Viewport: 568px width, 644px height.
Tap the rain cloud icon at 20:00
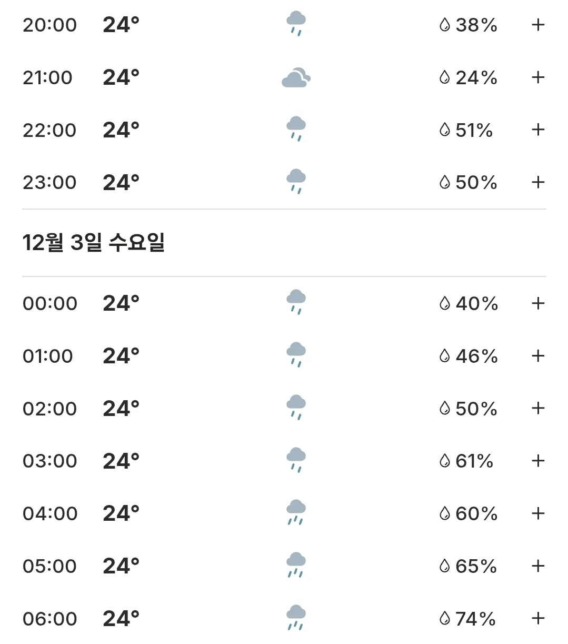pyautogui.click(x=296, y=24)
